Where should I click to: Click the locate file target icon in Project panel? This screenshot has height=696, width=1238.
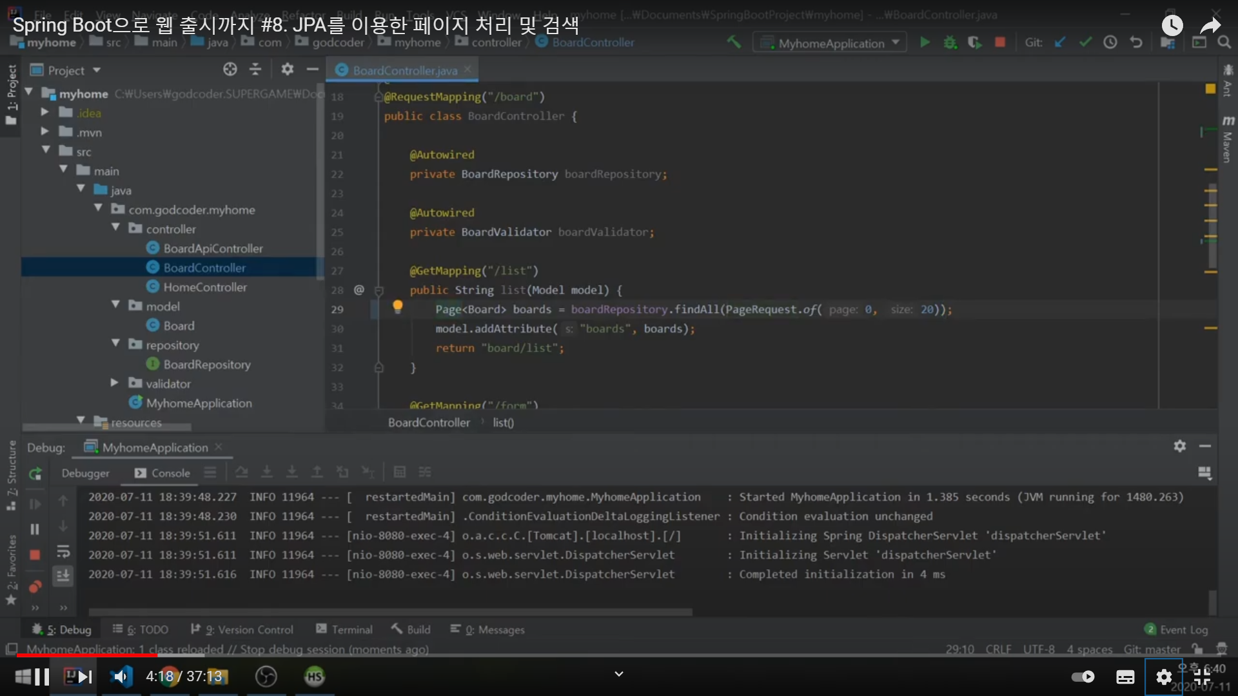[230, 69]
